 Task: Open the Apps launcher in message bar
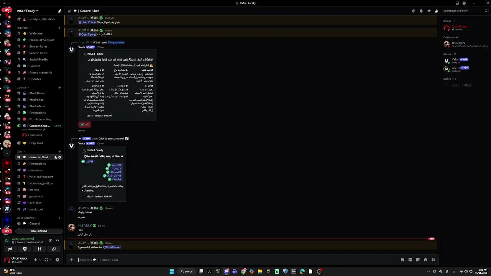(x=433, y=260)
